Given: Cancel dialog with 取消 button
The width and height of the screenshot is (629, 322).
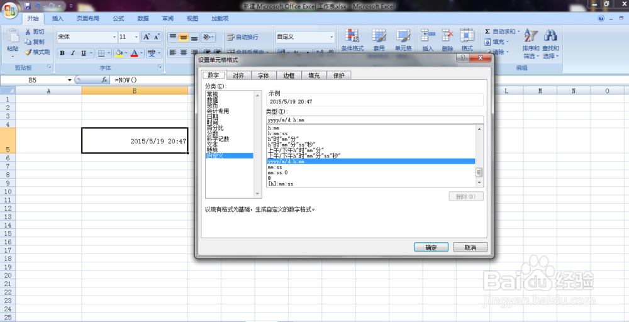Looking at the screenshot, I should (x=470, y=247).
